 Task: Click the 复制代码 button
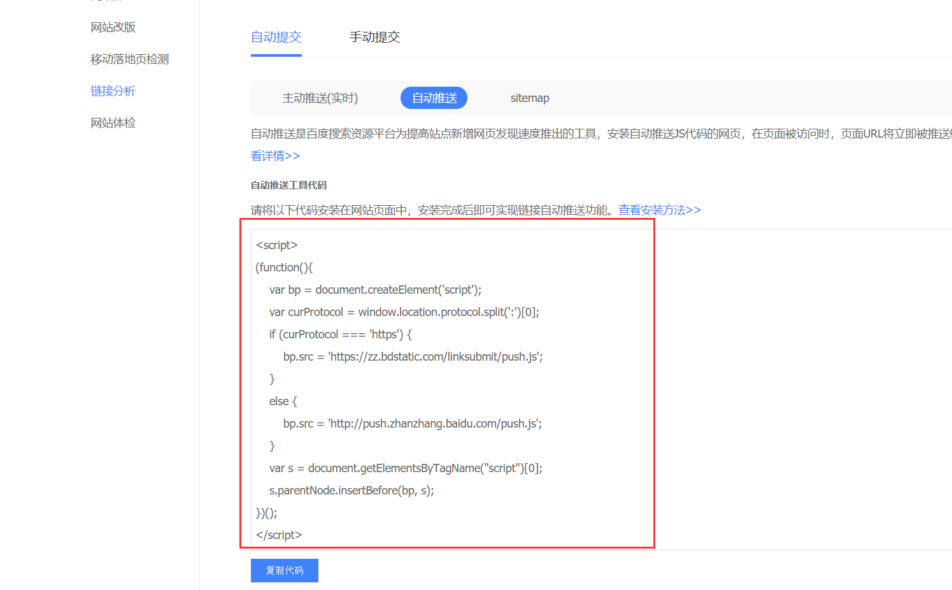coord(285,570)
